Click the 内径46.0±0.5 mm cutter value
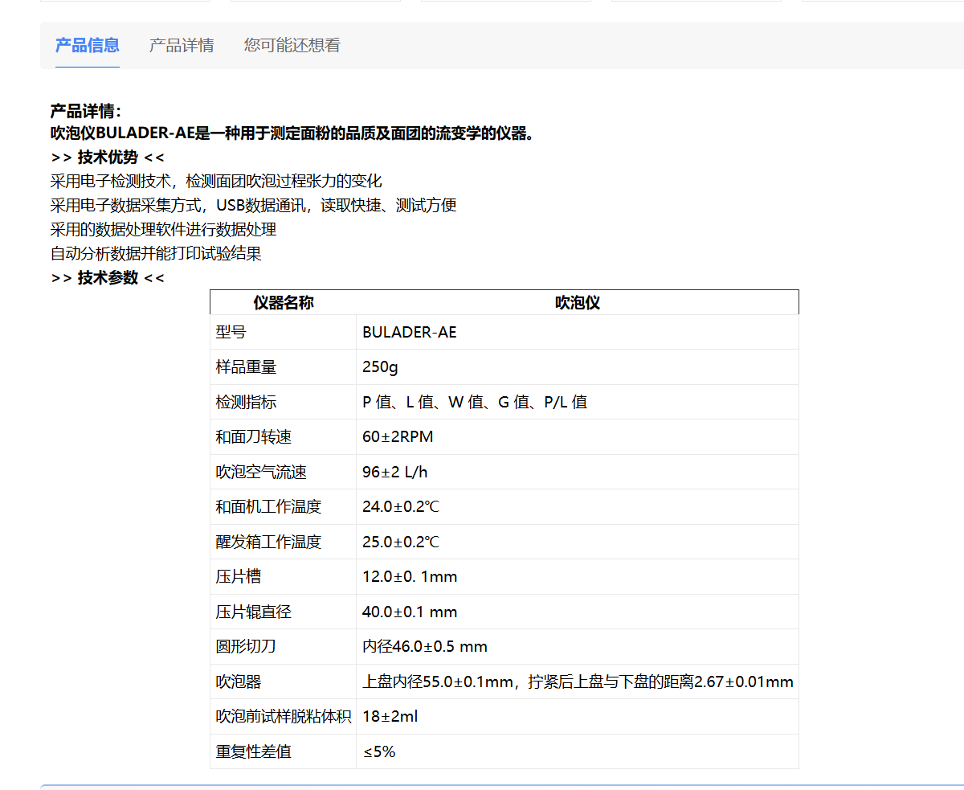Viewport: 964px width, 790px height. coord(425,647)
